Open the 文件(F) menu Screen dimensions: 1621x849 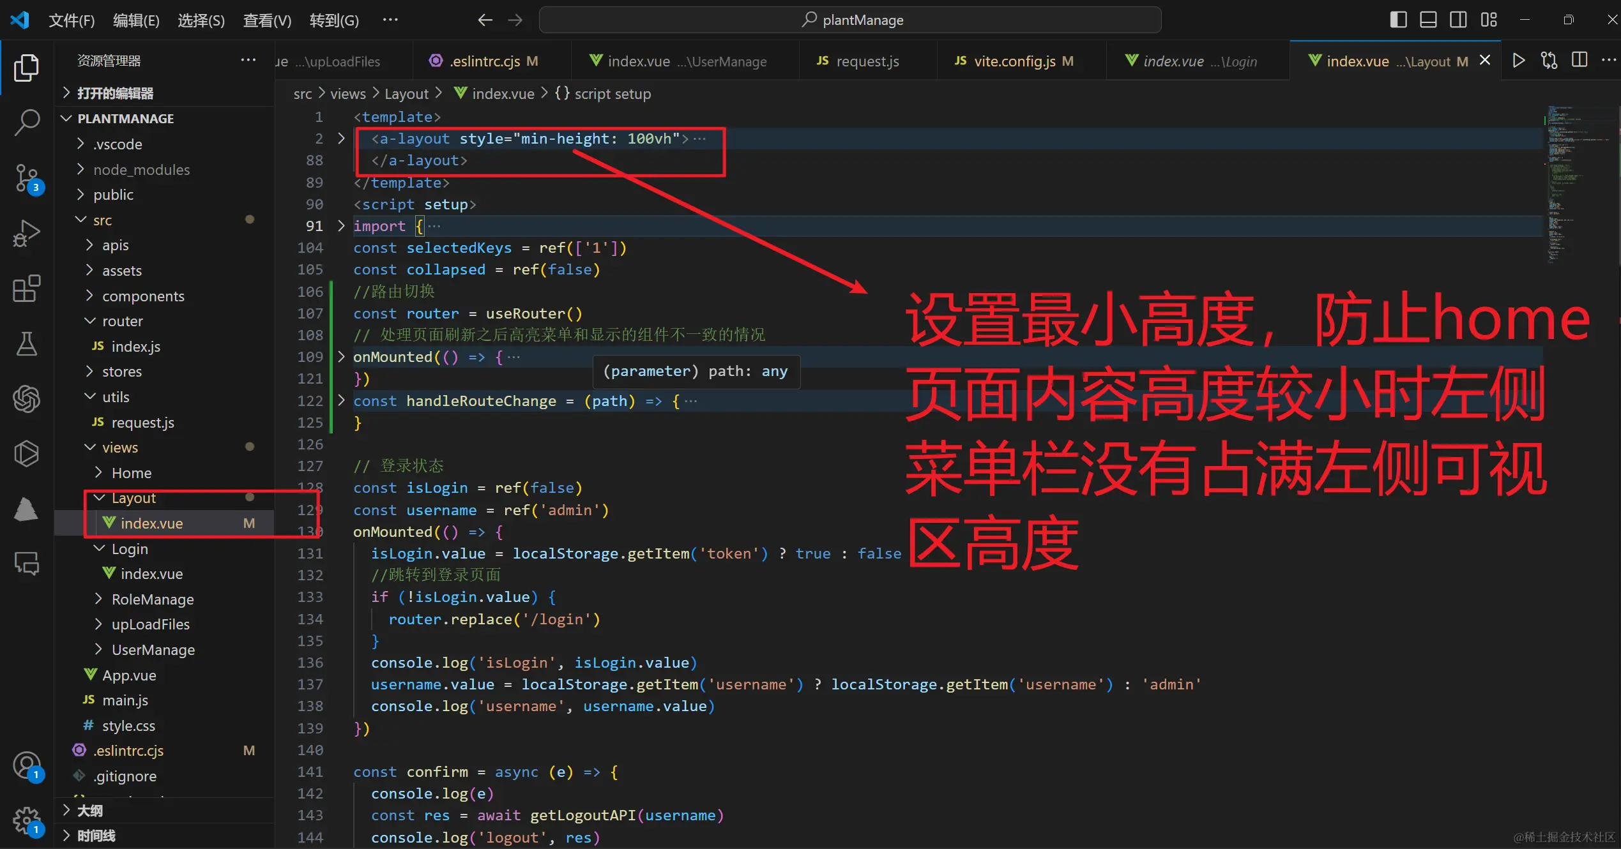tap(72, 20)
